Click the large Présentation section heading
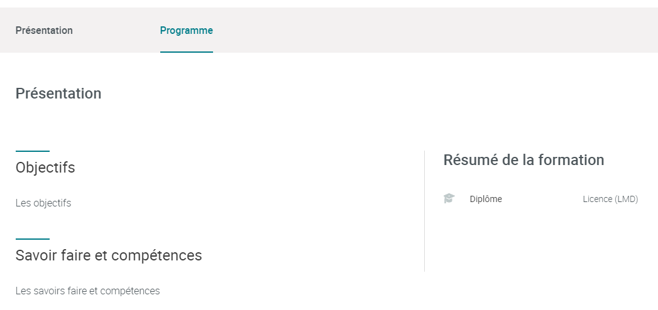Screen dimensions: 658x310 58,94
